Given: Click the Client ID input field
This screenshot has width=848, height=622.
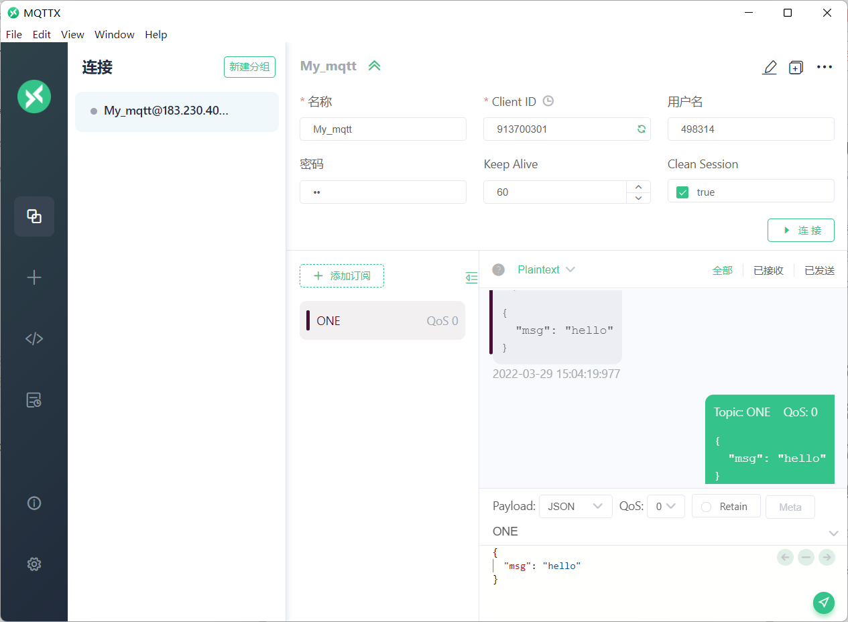Looking at the screenshot, I should coord(567,129).
